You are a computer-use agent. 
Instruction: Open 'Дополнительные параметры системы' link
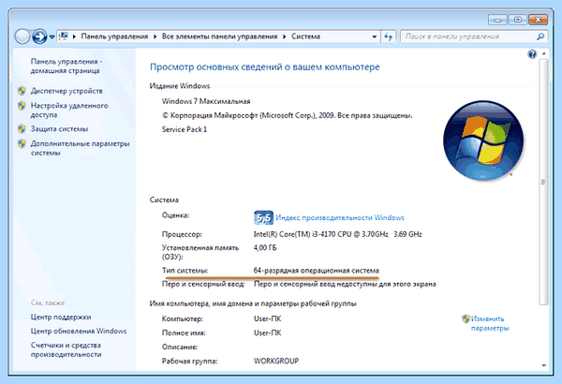[80, 148]
